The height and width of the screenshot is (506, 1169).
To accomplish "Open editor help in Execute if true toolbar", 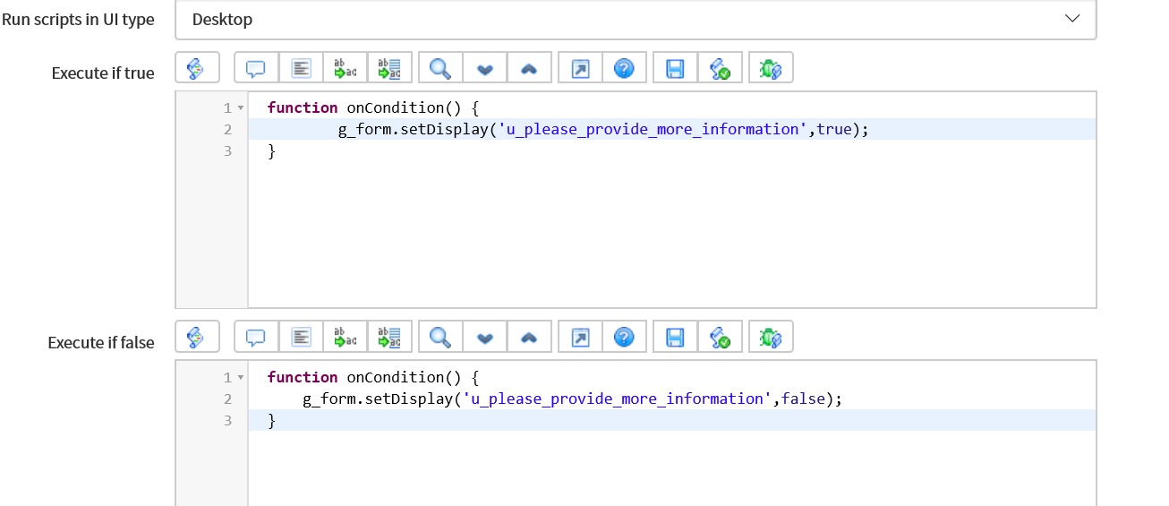I will point(625,68).
